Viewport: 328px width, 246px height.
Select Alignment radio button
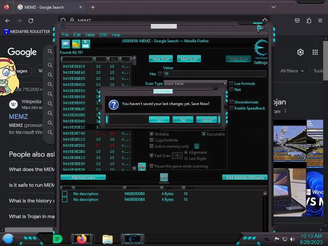186,152
